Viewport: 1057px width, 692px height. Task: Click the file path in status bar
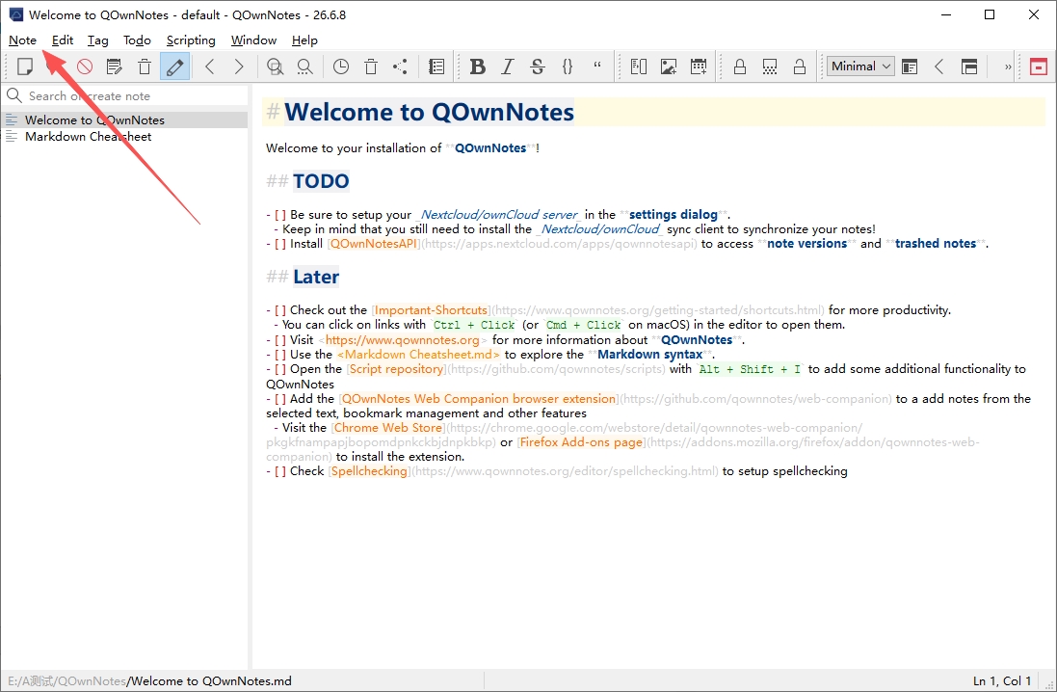point(149,681)
